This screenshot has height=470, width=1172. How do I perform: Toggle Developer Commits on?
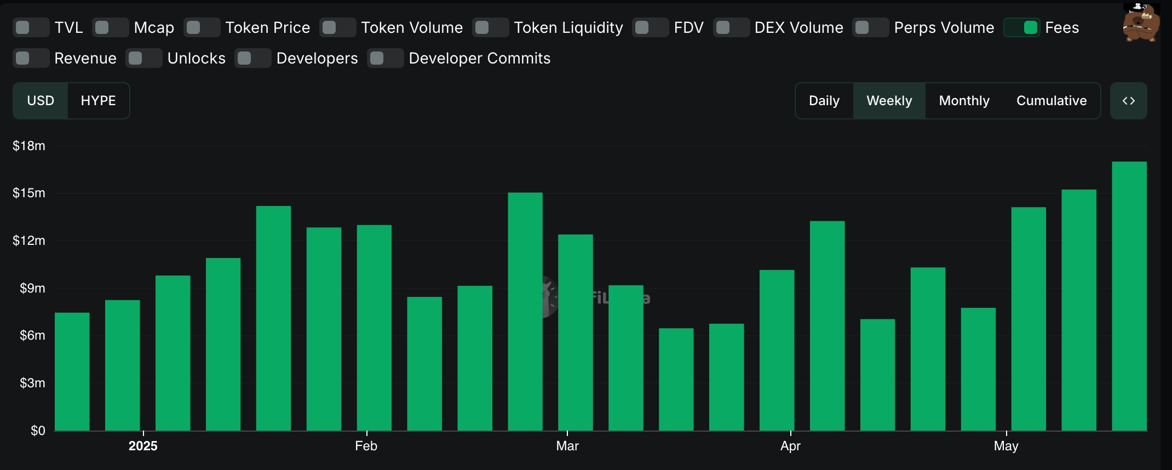coord(386,58)
